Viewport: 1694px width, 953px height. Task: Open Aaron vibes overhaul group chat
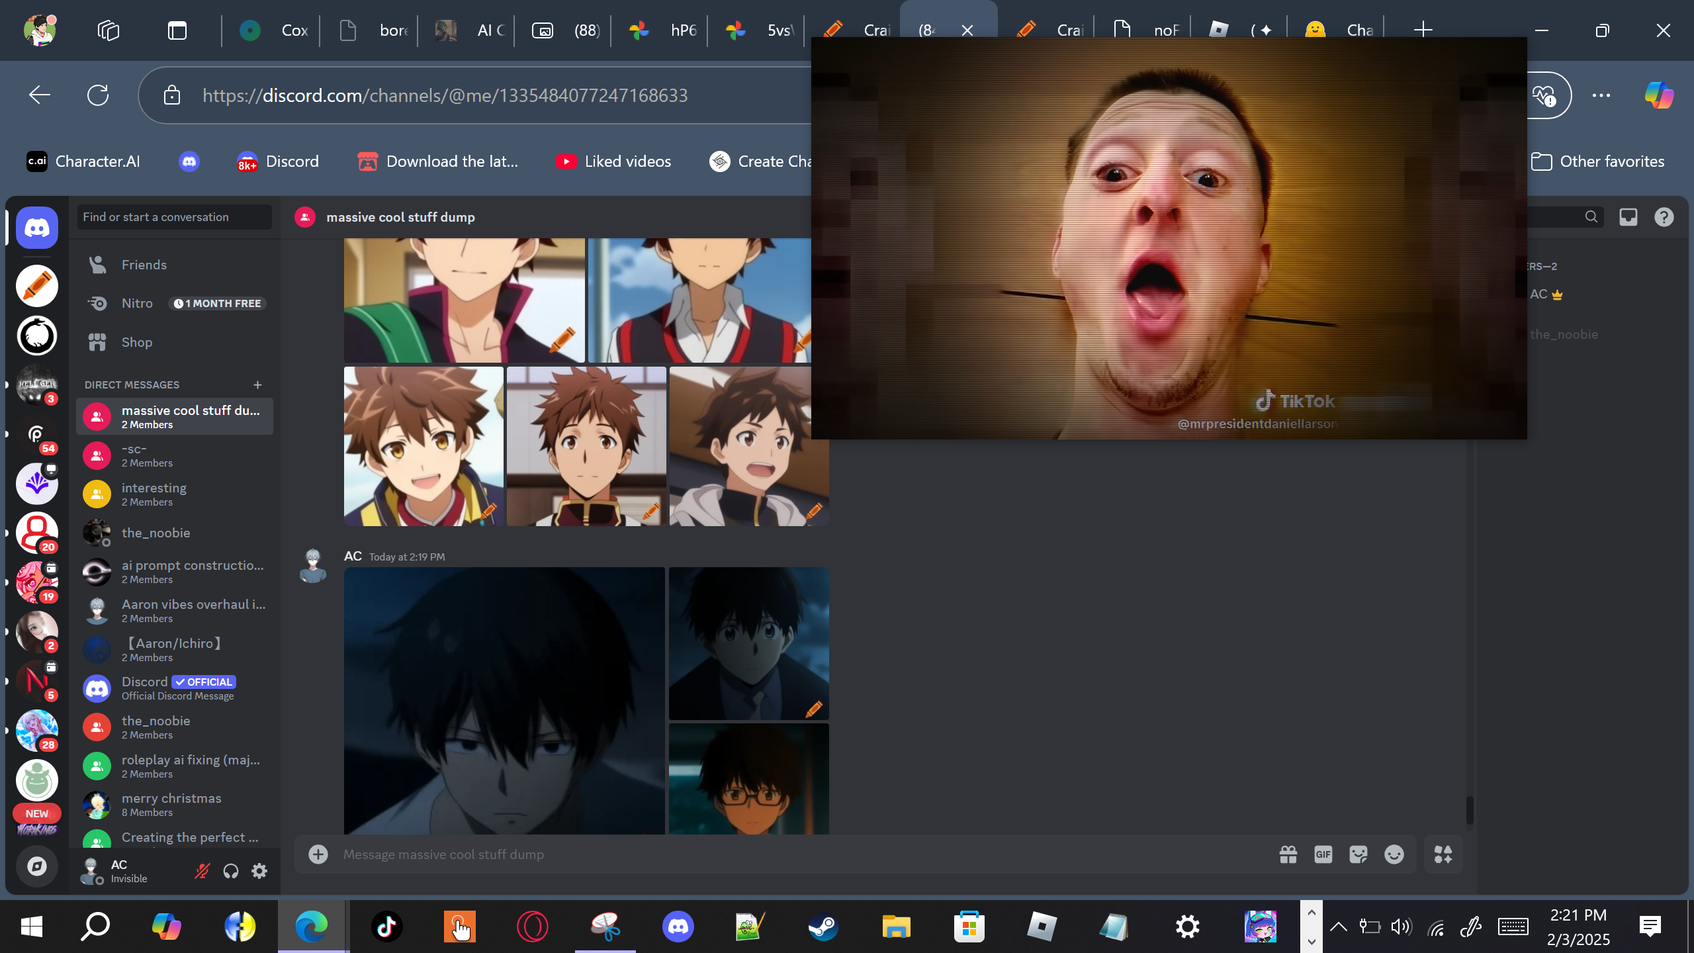point(175,611)
